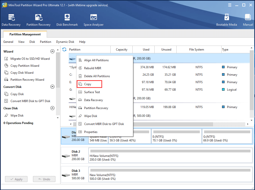Choose Wipe Disk from the context menu
255x190 pixels.
105,116
